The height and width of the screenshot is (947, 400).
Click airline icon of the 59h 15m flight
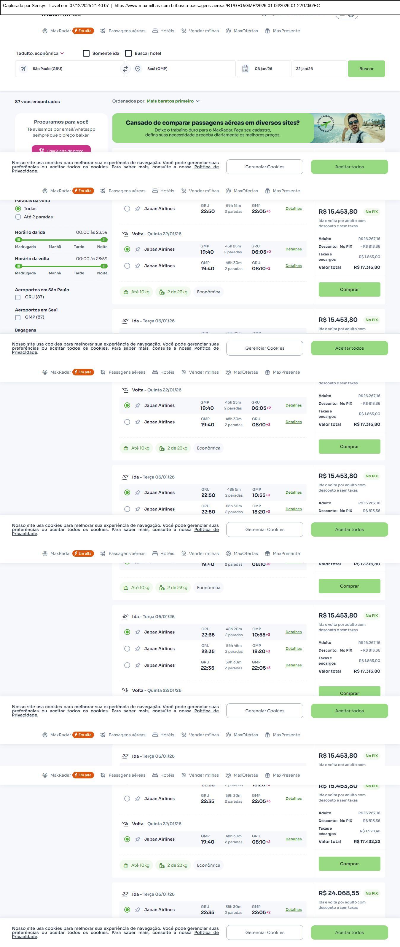coord(138,209)
